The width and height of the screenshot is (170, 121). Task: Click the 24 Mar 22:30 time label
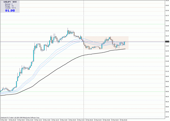pos(81,120)
